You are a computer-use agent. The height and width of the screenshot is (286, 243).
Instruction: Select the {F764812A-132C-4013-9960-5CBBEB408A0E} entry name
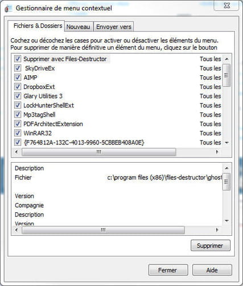pos(84,142)
